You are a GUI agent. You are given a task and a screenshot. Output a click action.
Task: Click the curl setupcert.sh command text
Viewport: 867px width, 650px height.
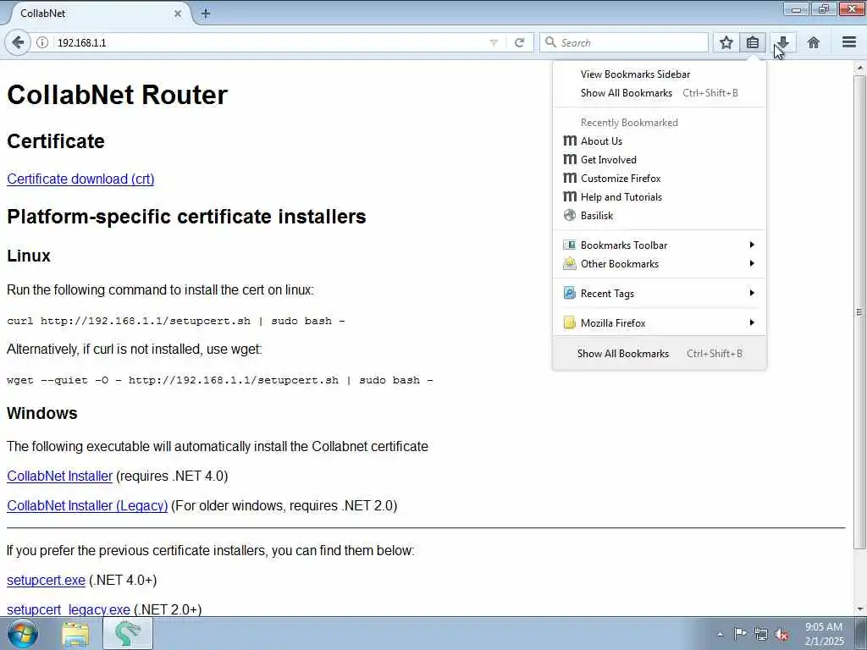click(176, 321)
